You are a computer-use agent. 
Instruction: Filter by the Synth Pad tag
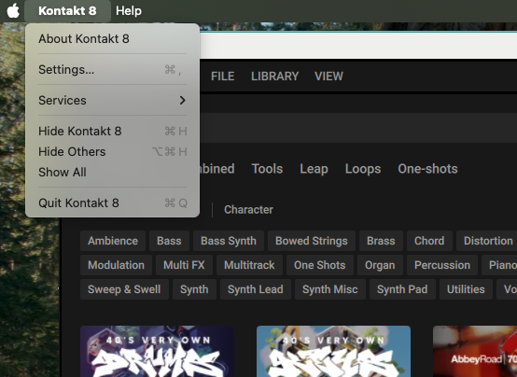point(402,289)
